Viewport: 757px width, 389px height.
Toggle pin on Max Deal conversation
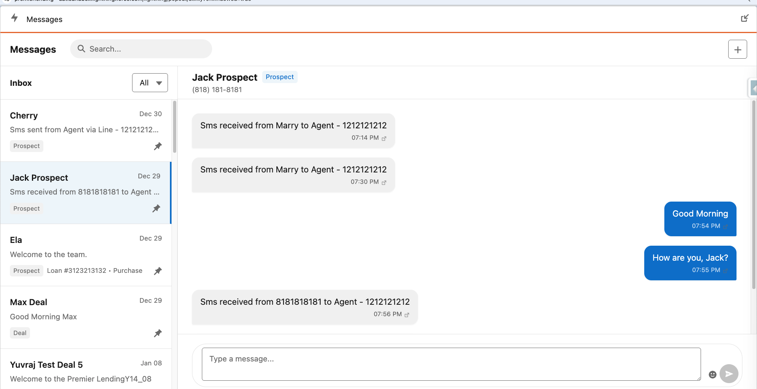158,333
